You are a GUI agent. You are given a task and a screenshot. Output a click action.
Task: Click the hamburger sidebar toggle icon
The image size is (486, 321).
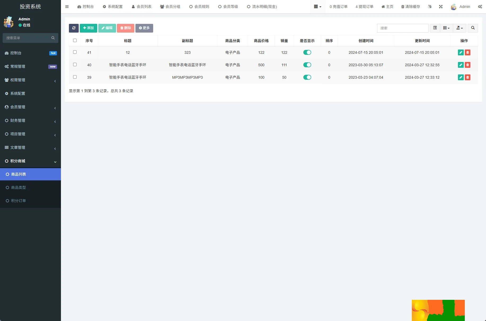tap(67, 7)
